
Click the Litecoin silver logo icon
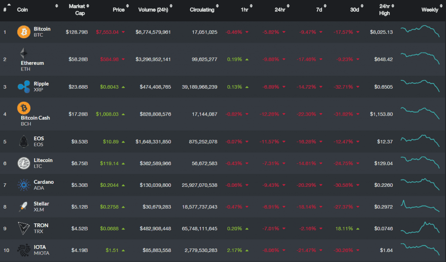[x=24, y=163]
